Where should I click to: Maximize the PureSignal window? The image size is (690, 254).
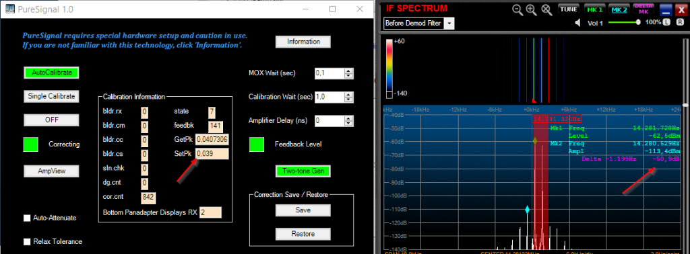pyautogui.click(x=333, y=9)
